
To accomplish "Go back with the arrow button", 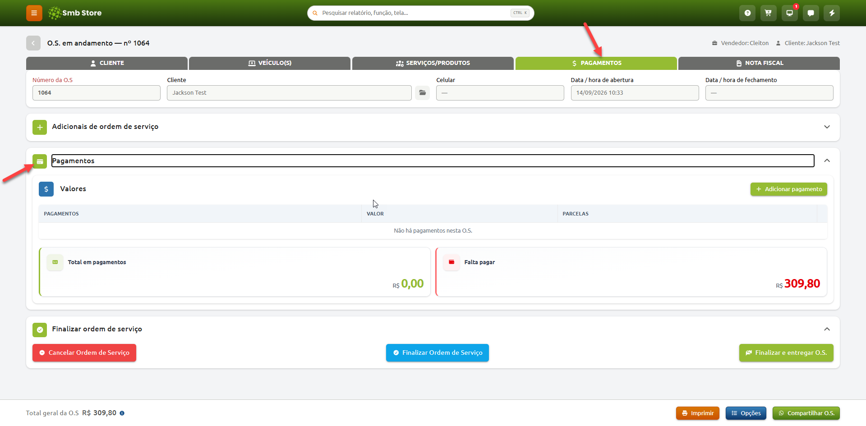I will pyautogui.click(x=33, y=43).
